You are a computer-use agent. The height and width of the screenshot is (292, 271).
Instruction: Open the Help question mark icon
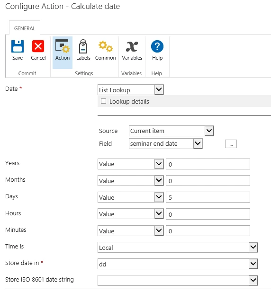157,46
